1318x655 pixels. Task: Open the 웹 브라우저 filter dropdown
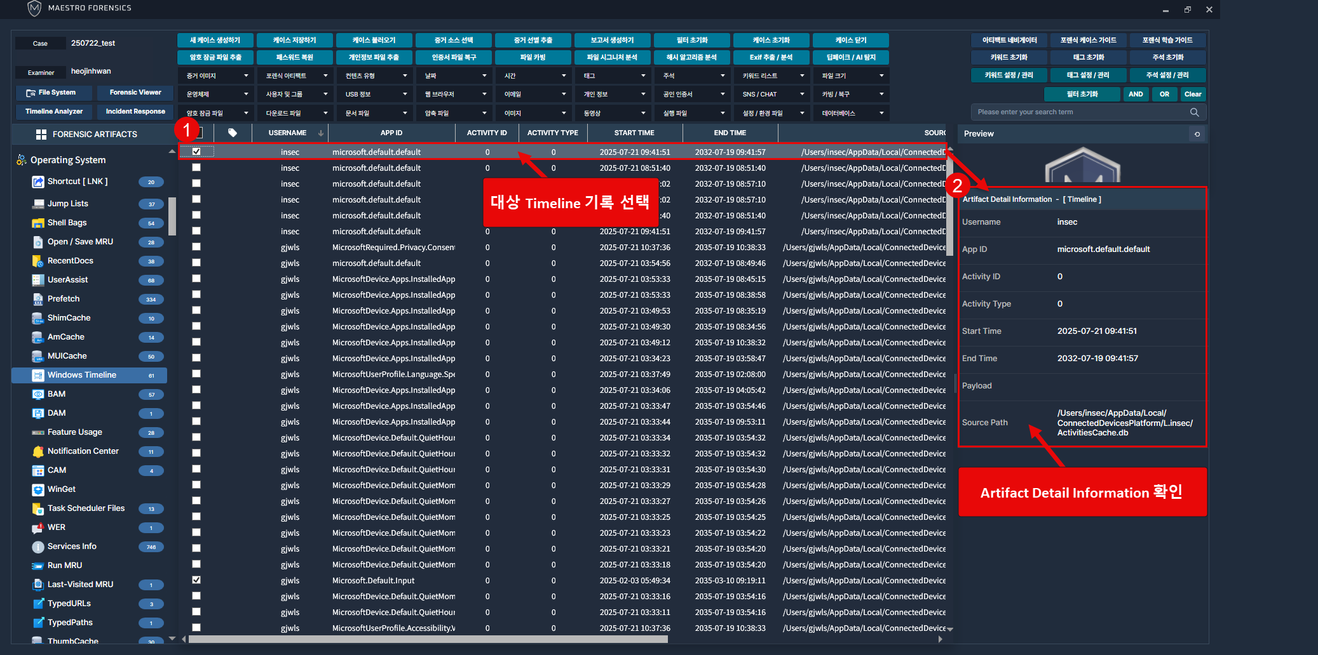[x=454, y=95]
